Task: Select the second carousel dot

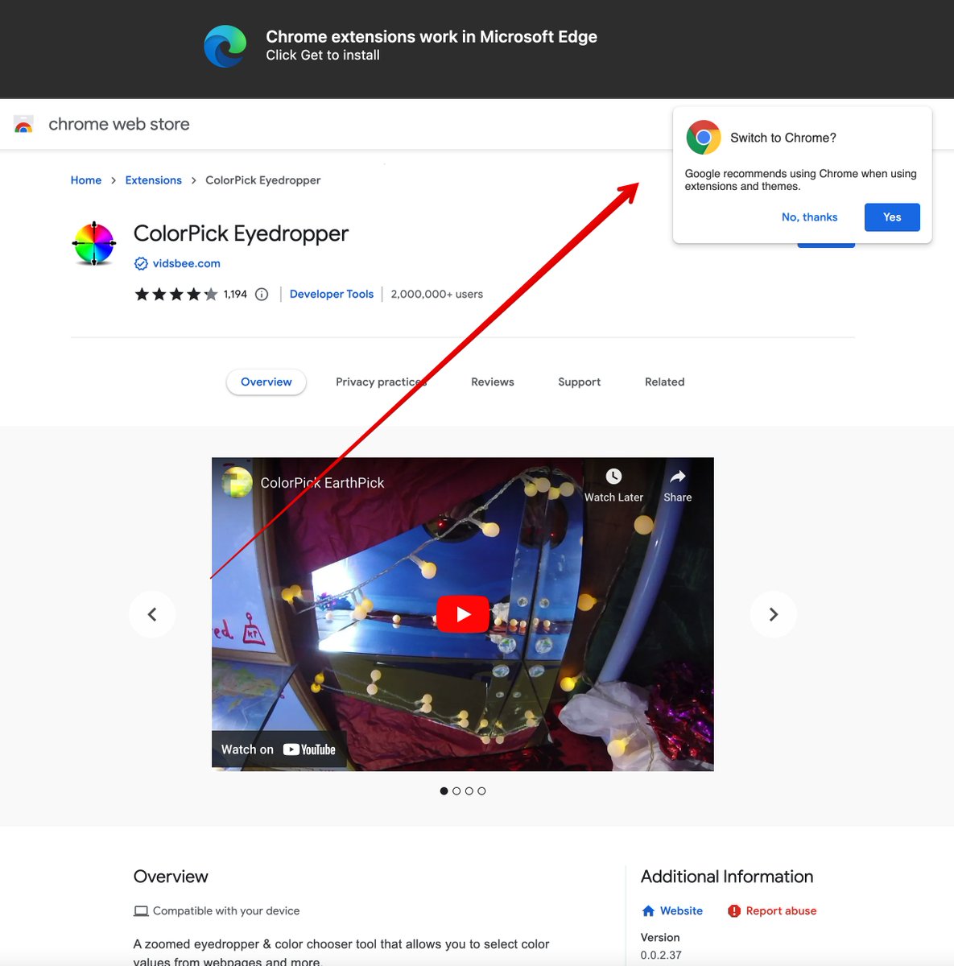Action: point(456,791)
